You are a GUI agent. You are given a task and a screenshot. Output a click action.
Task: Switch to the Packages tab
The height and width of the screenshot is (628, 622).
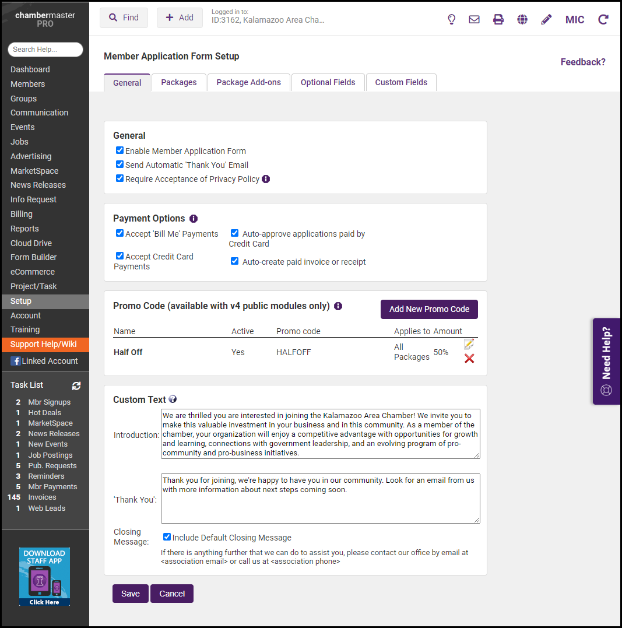pyautogui.click(x=178, y=82)
